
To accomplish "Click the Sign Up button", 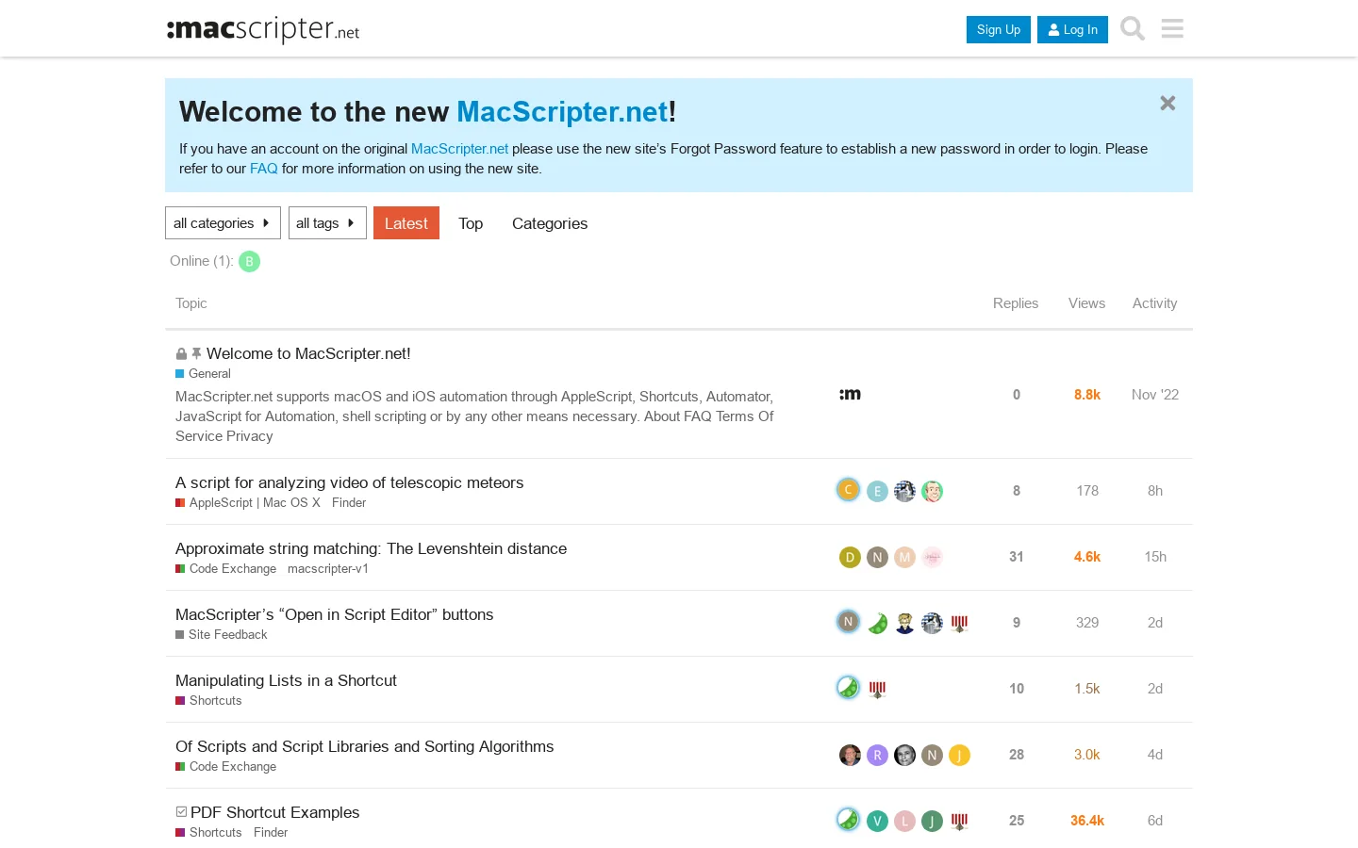I will [x=999, y=29].
